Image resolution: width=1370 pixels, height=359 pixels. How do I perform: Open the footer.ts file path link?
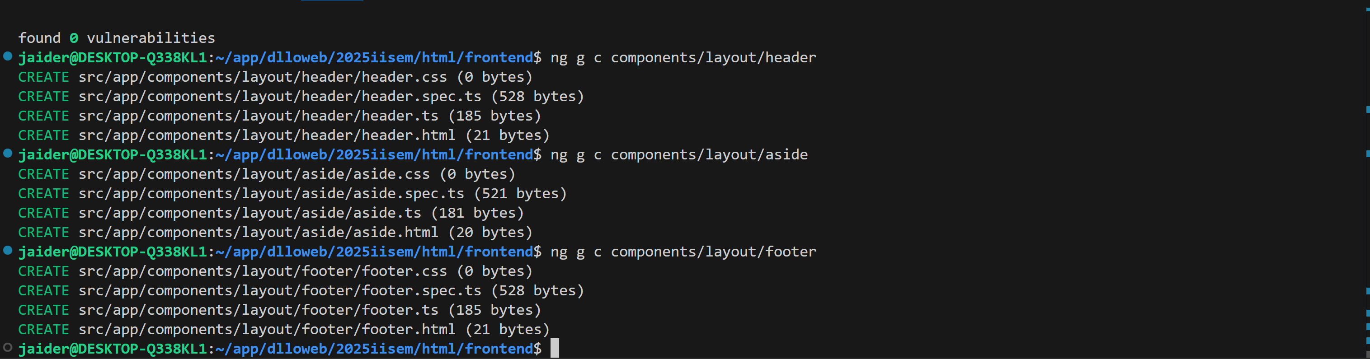259,310
